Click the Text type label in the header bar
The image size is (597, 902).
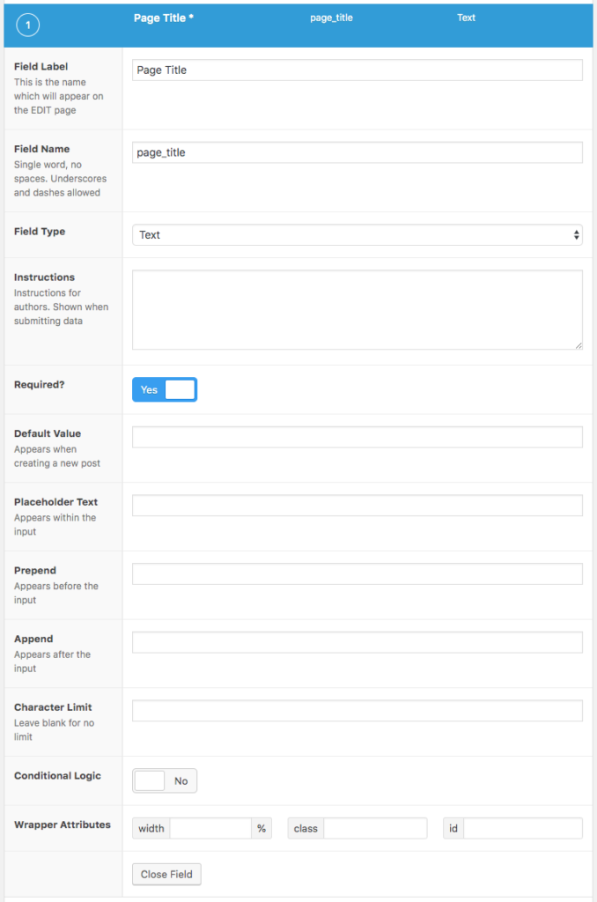(x=466, y=18)
